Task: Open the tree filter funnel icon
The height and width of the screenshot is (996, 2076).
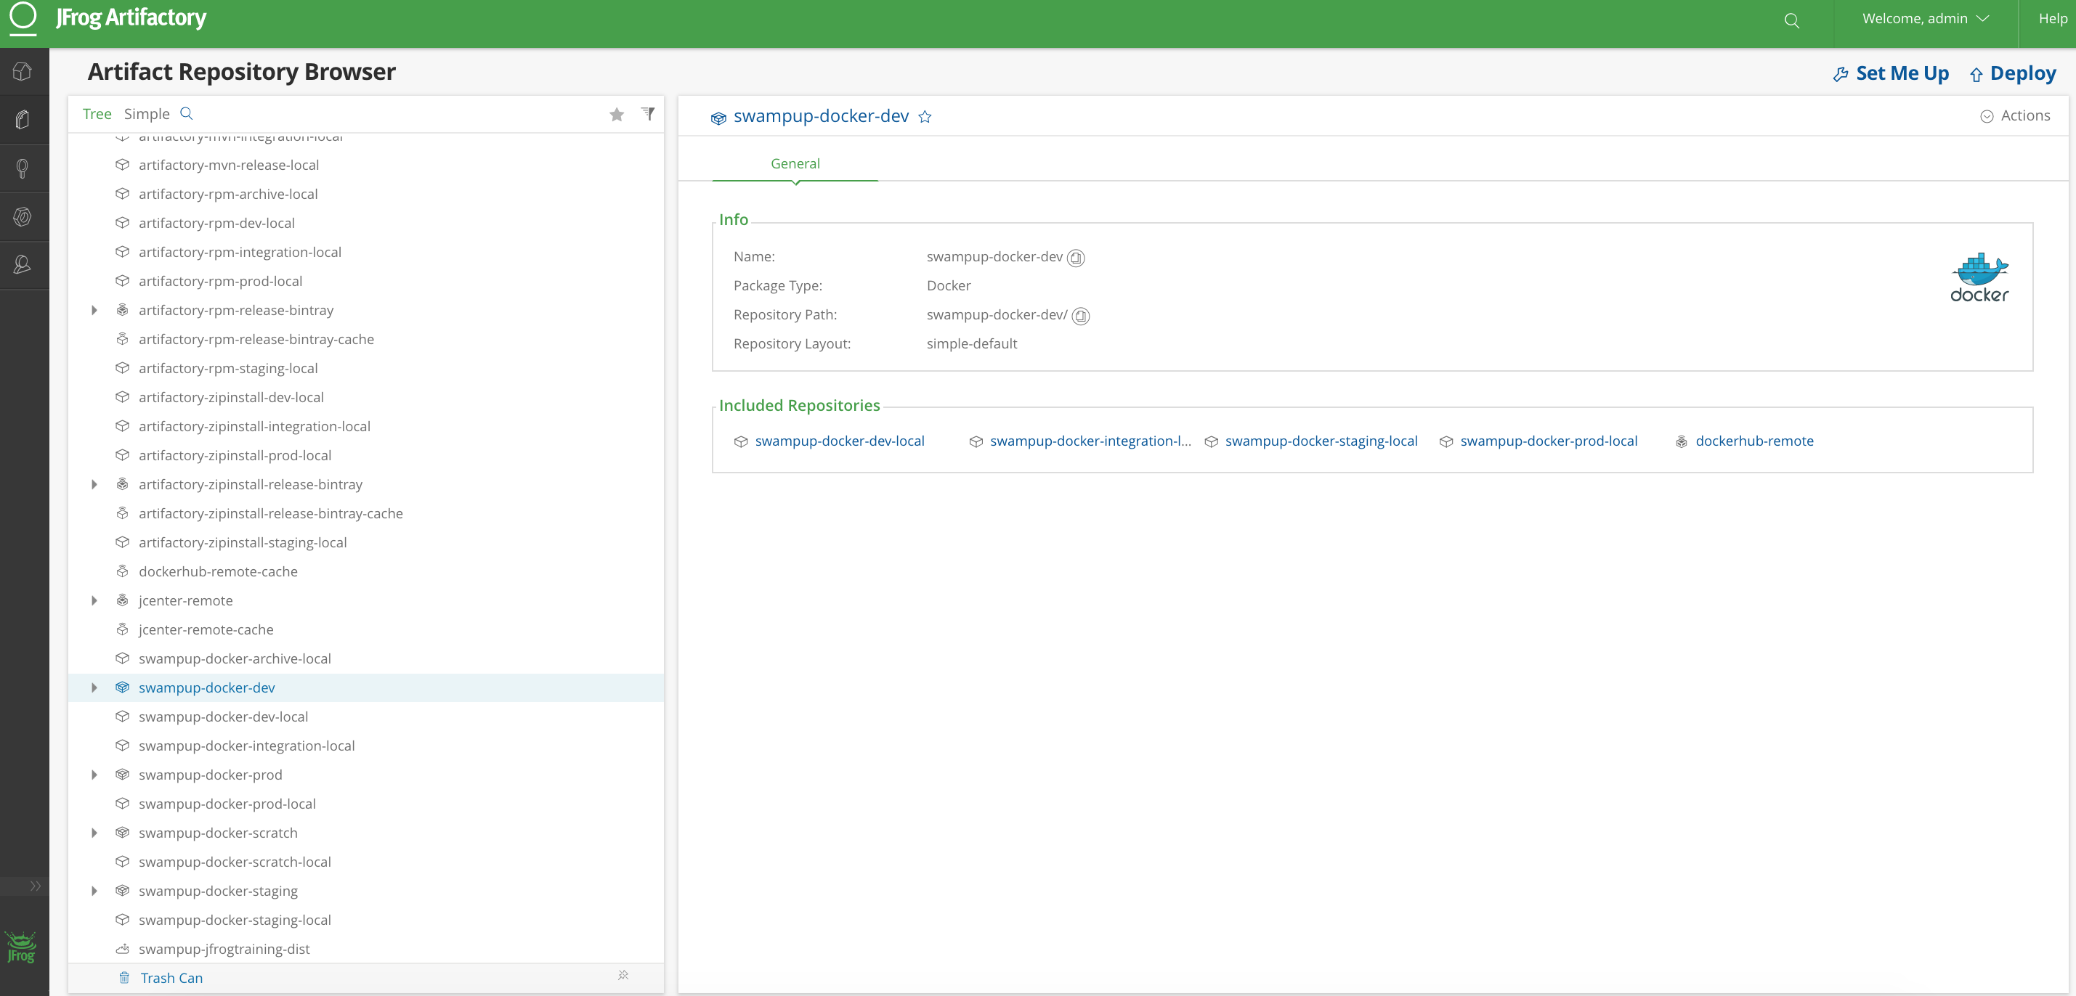Action: [648, 113]
